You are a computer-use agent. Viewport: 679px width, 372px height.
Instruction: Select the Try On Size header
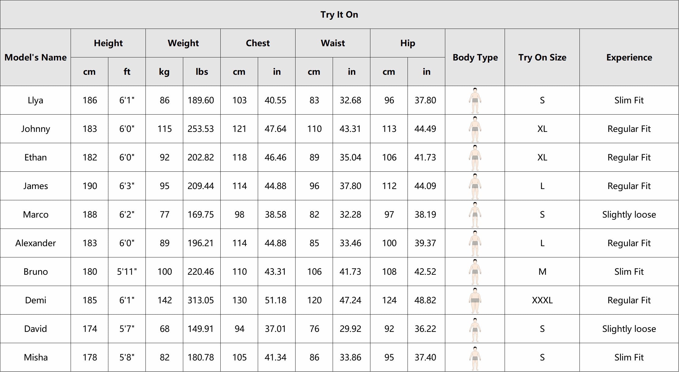pos(542,57)
